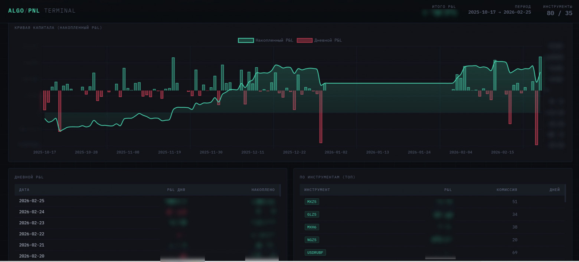
Task: Click the 2025-12-22 axis date label
Action: click(294, 152)
